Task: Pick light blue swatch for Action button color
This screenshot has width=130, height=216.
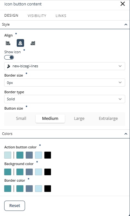Action: (x=39, y=155)
